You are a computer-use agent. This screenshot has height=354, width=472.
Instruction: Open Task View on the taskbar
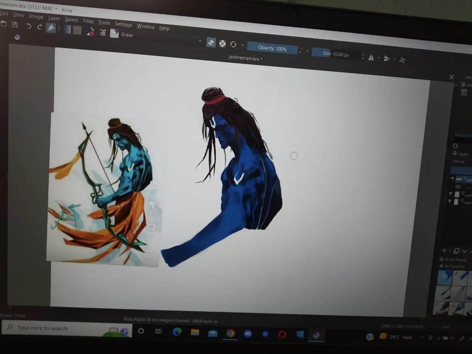pos(159,331)
